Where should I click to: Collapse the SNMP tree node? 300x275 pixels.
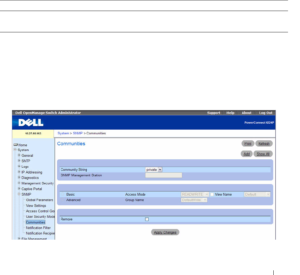tap(19, 194)
